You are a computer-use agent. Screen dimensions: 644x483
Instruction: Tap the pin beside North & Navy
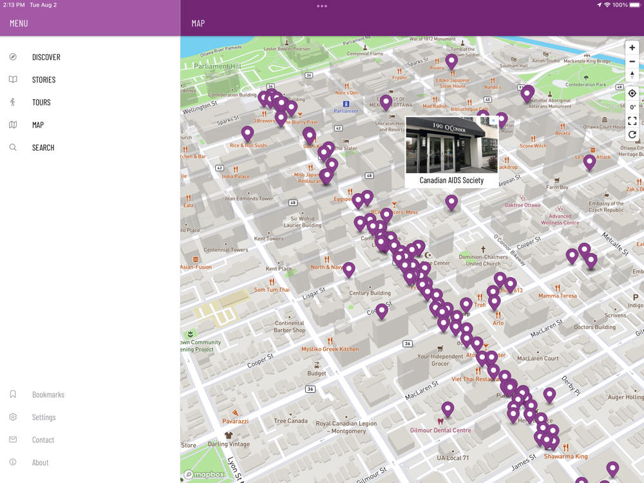348,270
